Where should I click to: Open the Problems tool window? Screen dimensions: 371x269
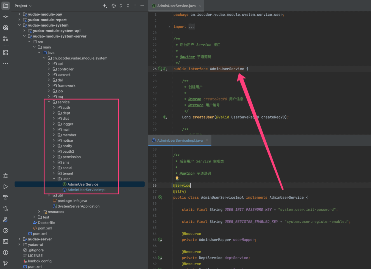5,253
